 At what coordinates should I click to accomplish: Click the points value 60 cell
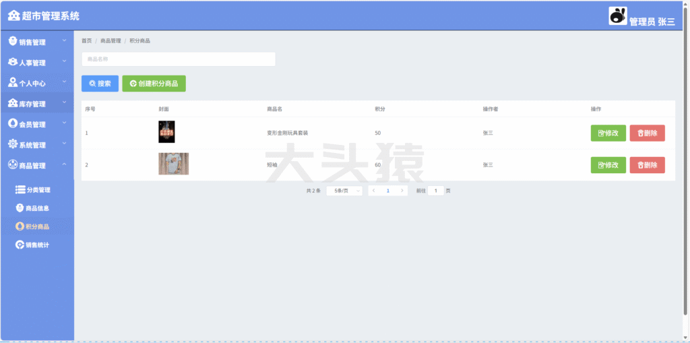click(x=377, y=165)
